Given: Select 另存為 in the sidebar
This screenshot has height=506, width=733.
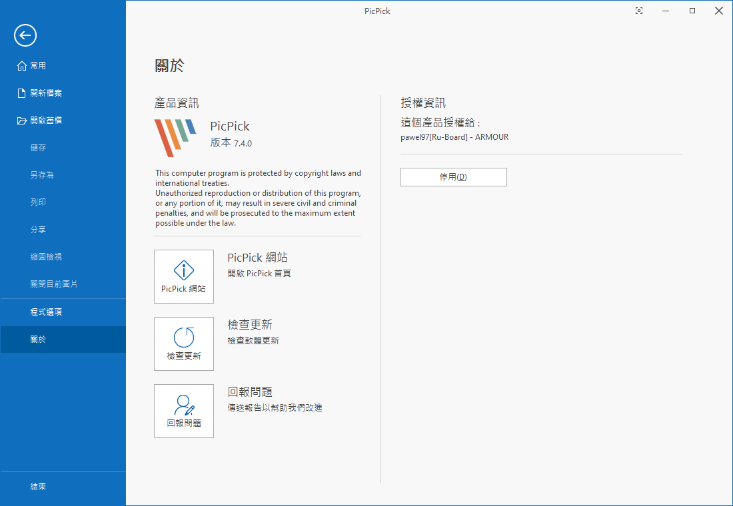Looking at the screenshot, I should point(63,174).
